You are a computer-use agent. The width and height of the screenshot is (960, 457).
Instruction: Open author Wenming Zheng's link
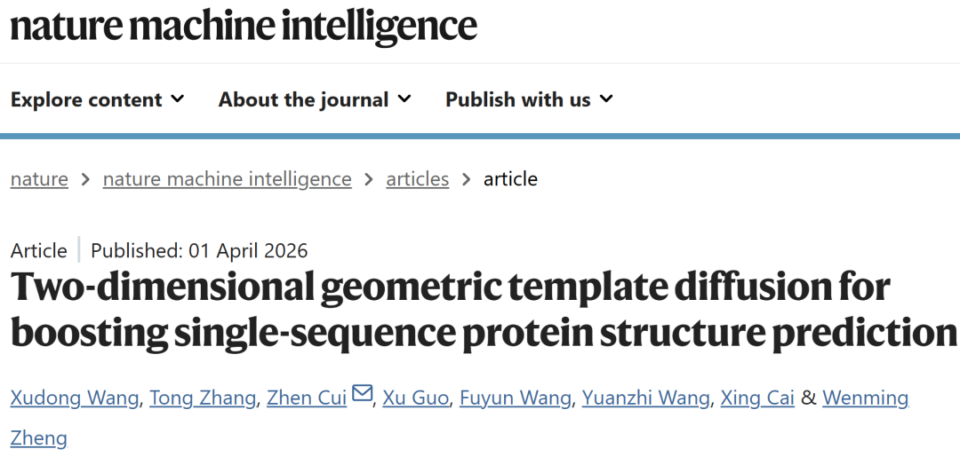coord(865,398)
